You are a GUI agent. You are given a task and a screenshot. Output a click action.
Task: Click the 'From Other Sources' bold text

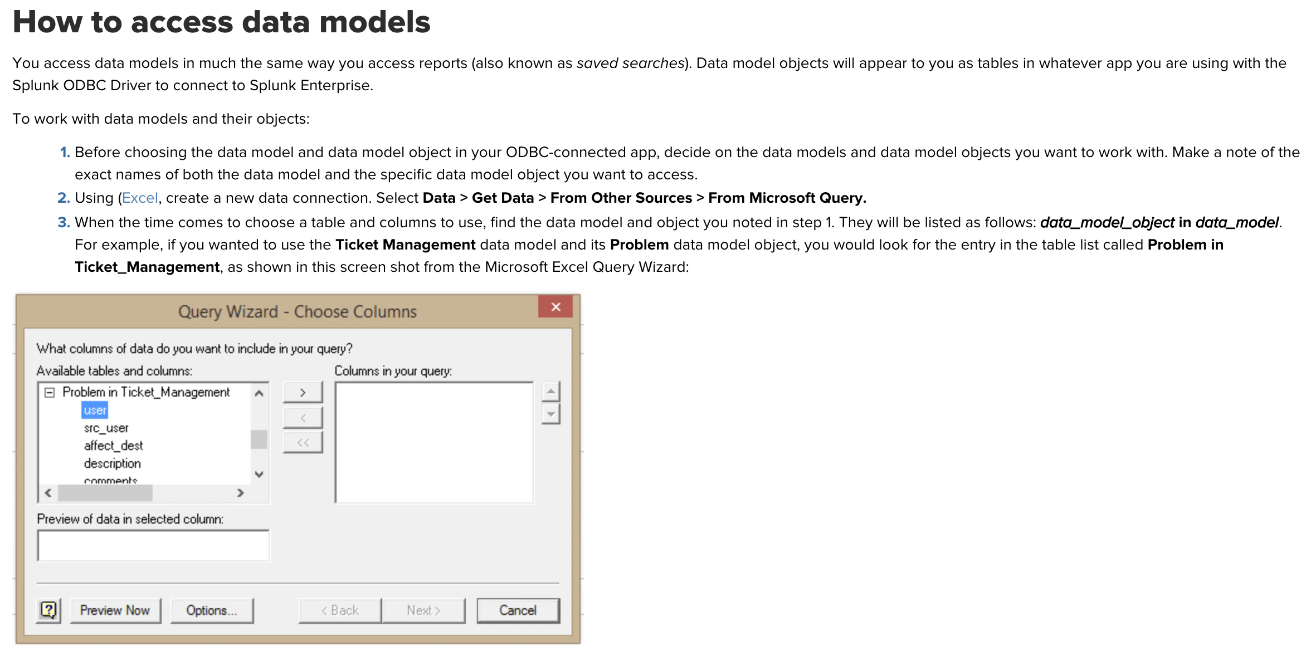pyautogui.click(x=621, y=198)
